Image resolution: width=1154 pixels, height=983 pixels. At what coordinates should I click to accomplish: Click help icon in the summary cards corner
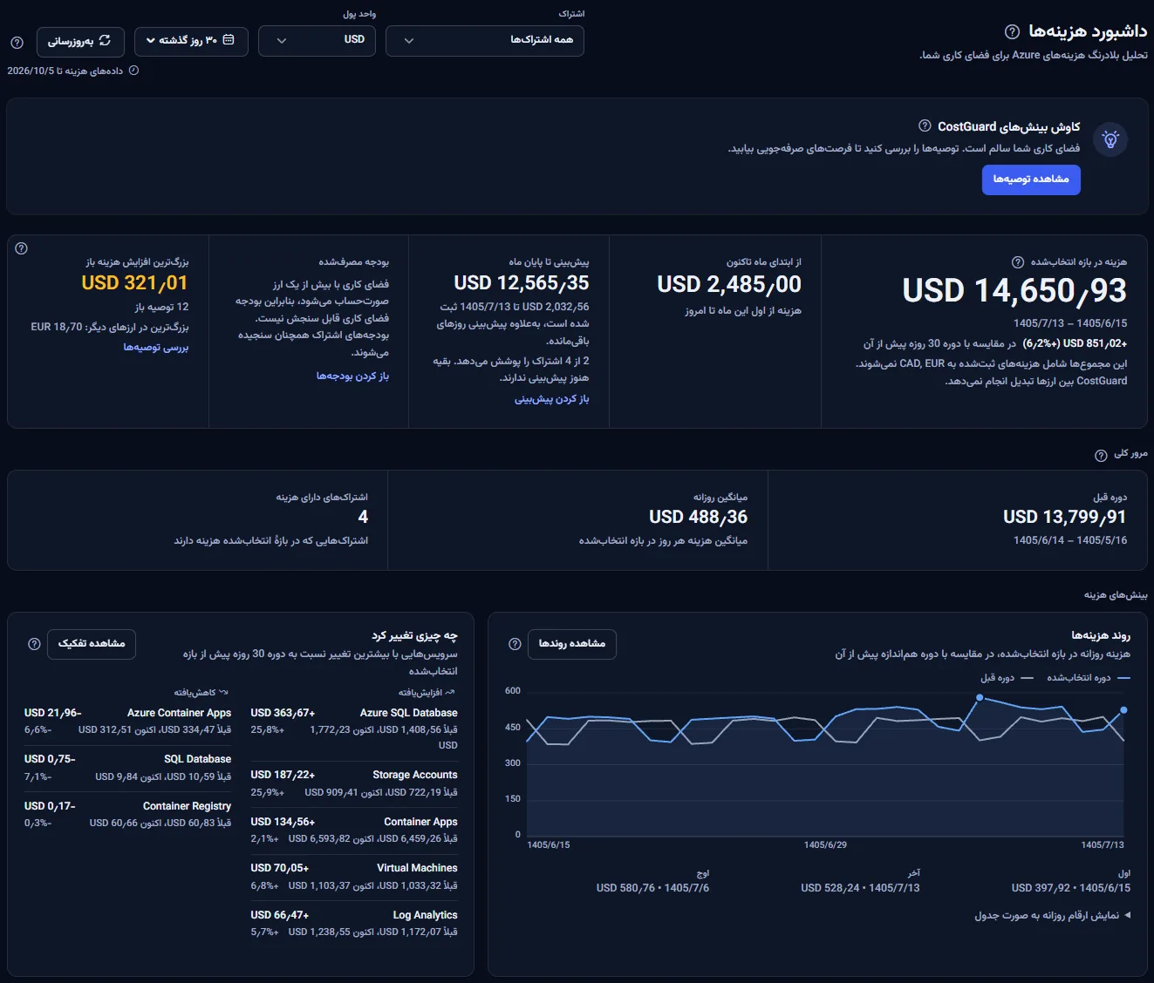22,248
